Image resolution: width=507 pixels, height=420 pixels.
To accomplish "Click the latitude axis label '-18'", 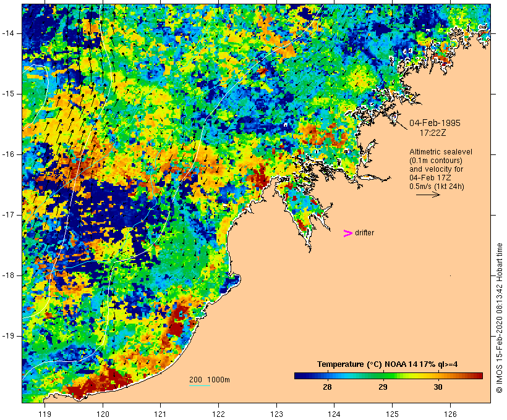I will pyautogui.click(x=8, y=275).
